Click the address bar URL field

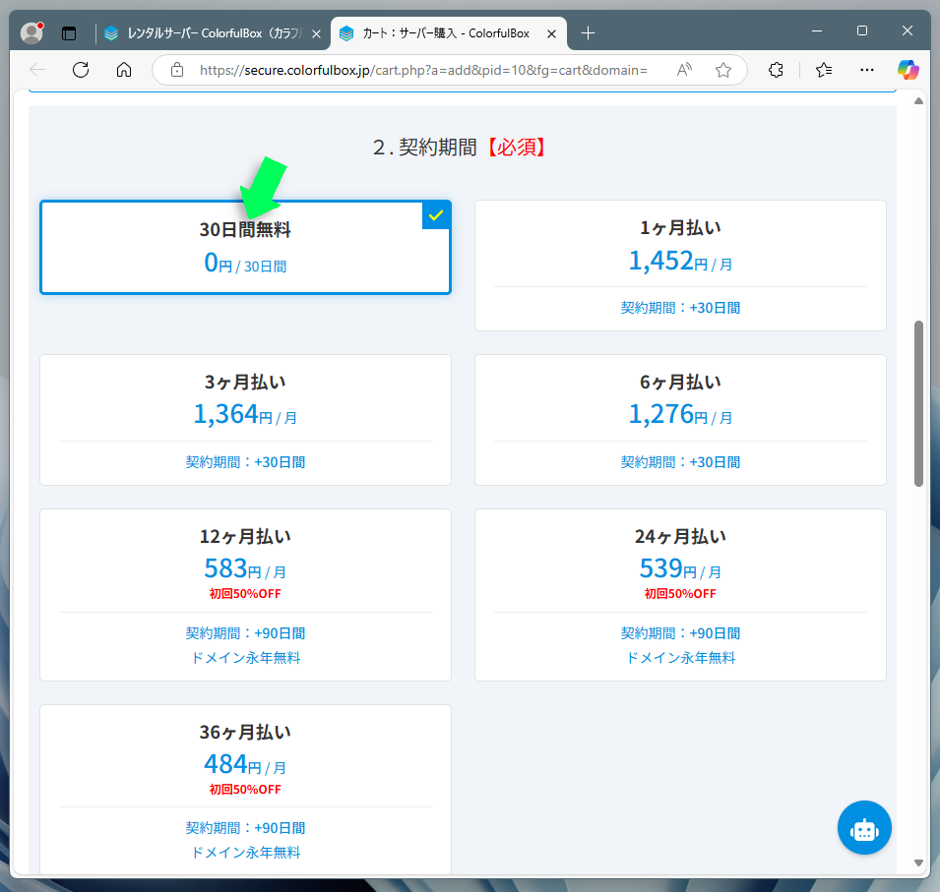(423, 70)
